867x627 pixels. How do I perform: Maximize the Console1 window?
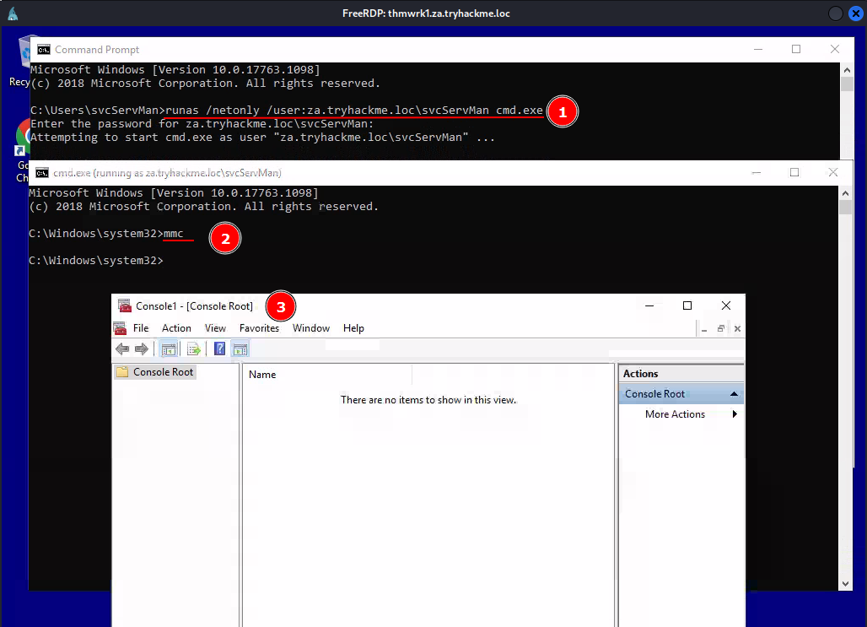(x=687, y=305)
